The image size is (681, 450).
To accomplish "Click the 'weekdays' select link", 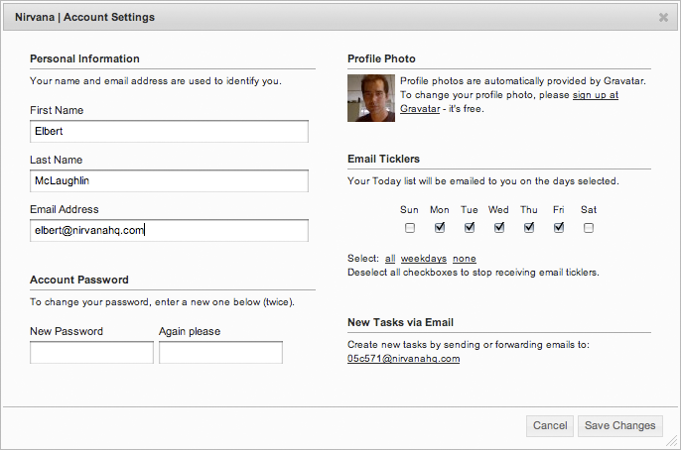I will pos(423,259).
